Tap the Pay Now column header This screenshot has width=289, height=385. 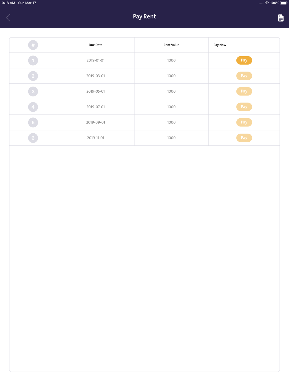(x=220, y=45)
